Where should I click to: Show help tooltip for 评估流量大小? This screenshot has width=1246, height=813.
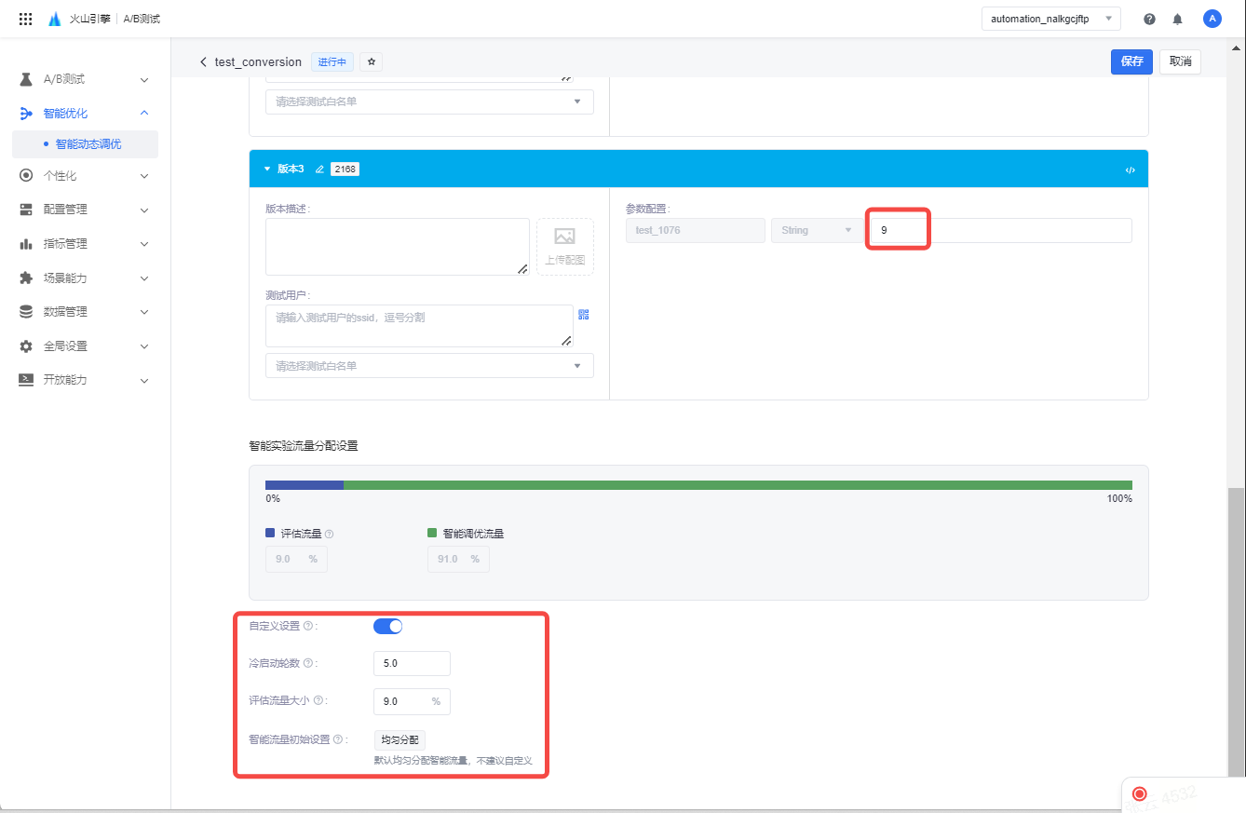coord(318,700)
